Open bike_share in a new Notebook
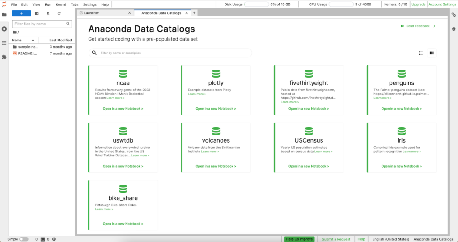This screenshot has height=242, width=458. 123,224
